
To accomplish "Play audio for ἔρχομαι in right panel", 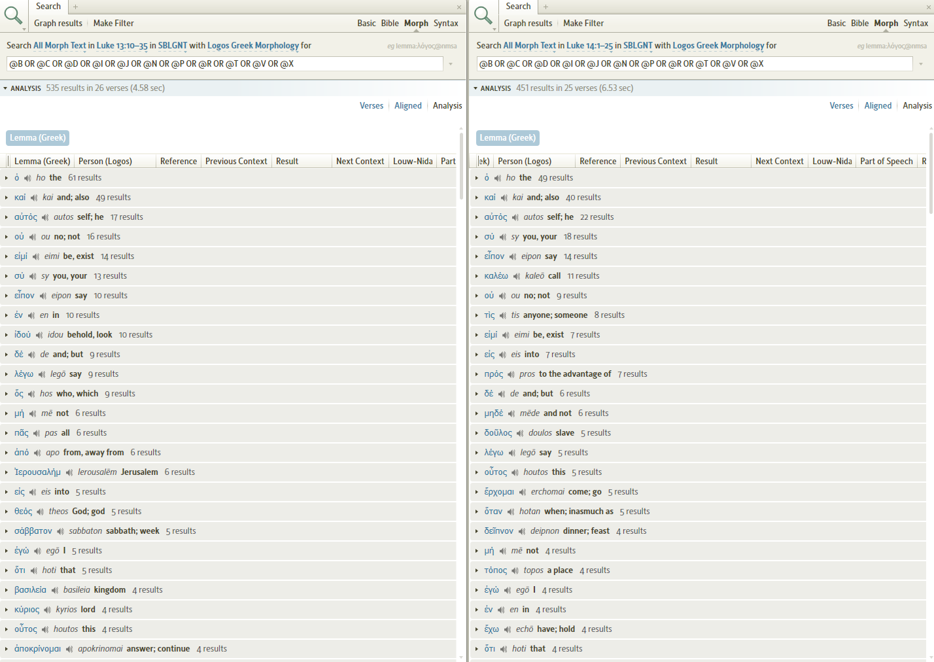I will coord(523,492).
